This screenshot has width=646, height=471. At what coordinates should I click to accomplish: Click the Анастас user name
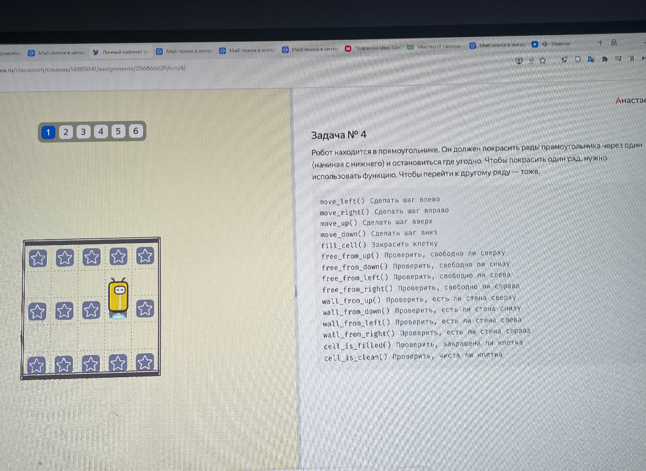pyautogui.click(x=631, y=100)
